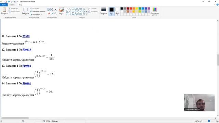Expand the Brushes (Кисти) dropdown arrow
This screenshot has width=219, height=123.
pos(61,15)
